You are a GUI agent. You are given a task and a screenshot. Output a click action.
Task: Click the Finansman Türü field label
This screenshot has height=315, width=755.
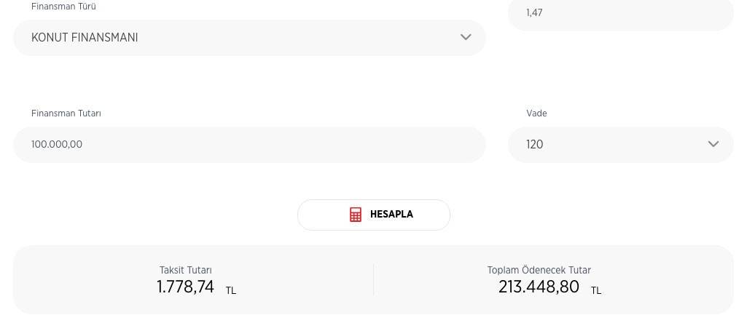coord(63,7)
